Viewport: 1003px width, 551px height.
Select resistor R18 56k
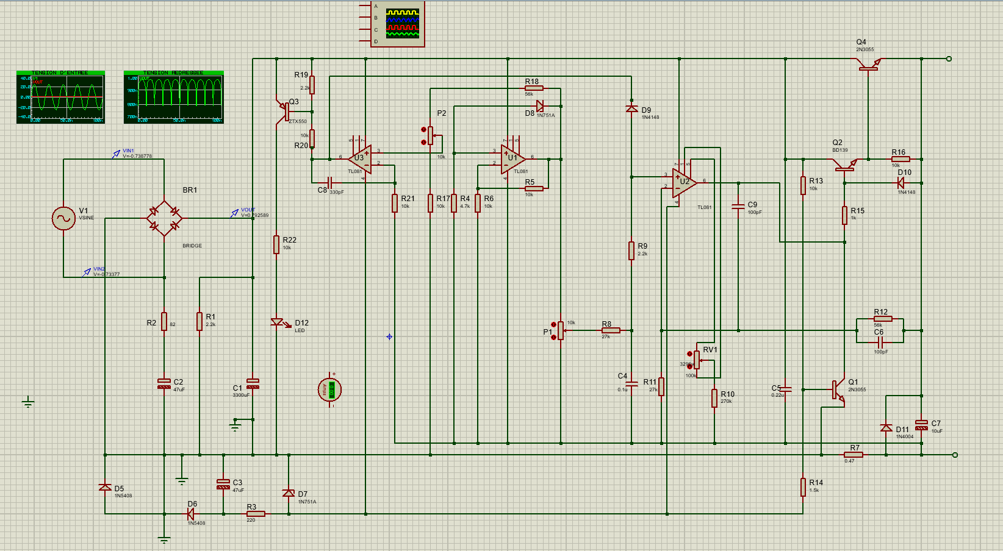[534, 88]
